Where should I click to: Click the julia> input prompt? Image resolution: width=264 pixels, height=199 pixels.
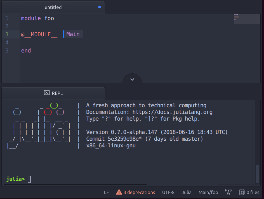pos(29,179)
